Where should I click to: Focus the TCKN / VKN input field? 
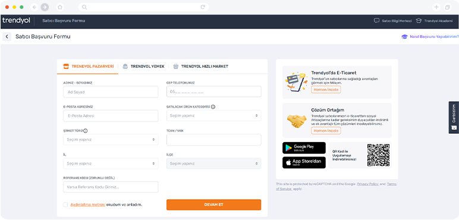[213, 140]
